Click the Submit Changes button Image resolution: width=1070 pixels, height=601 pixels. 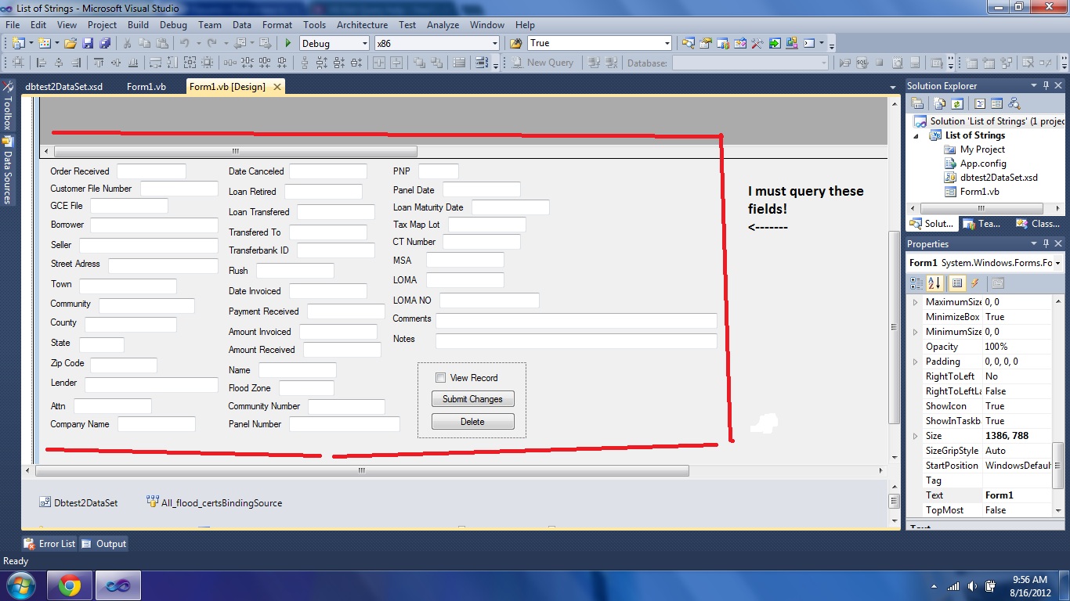(x=472, y=399)
